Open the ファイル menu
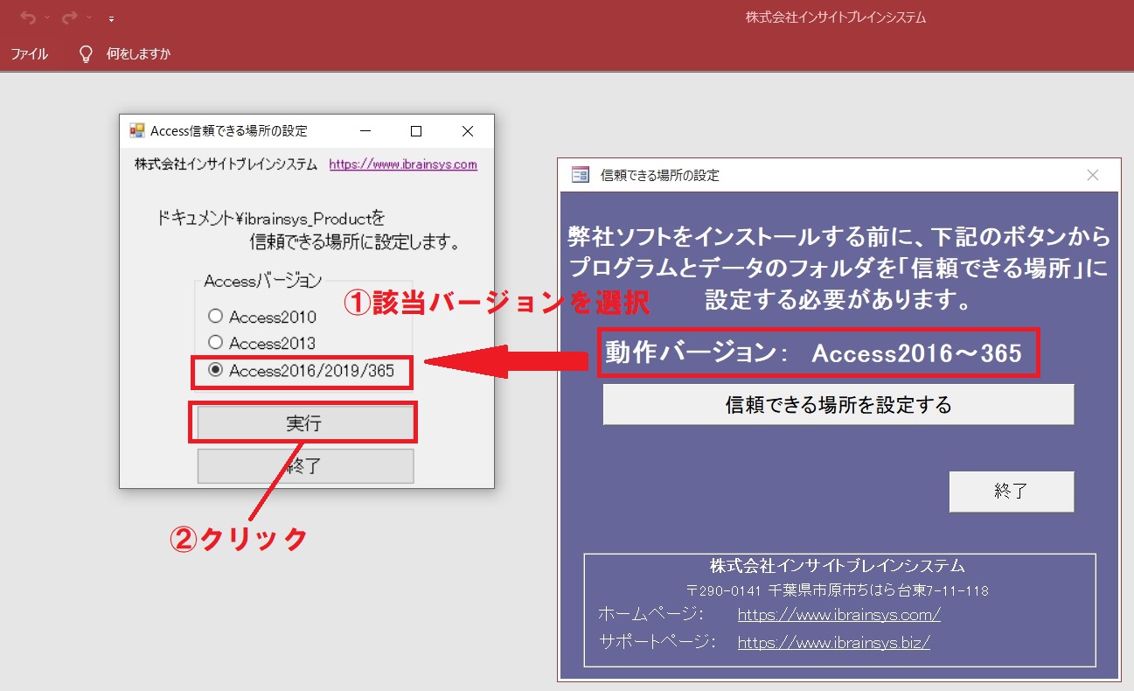 point(29,54)
